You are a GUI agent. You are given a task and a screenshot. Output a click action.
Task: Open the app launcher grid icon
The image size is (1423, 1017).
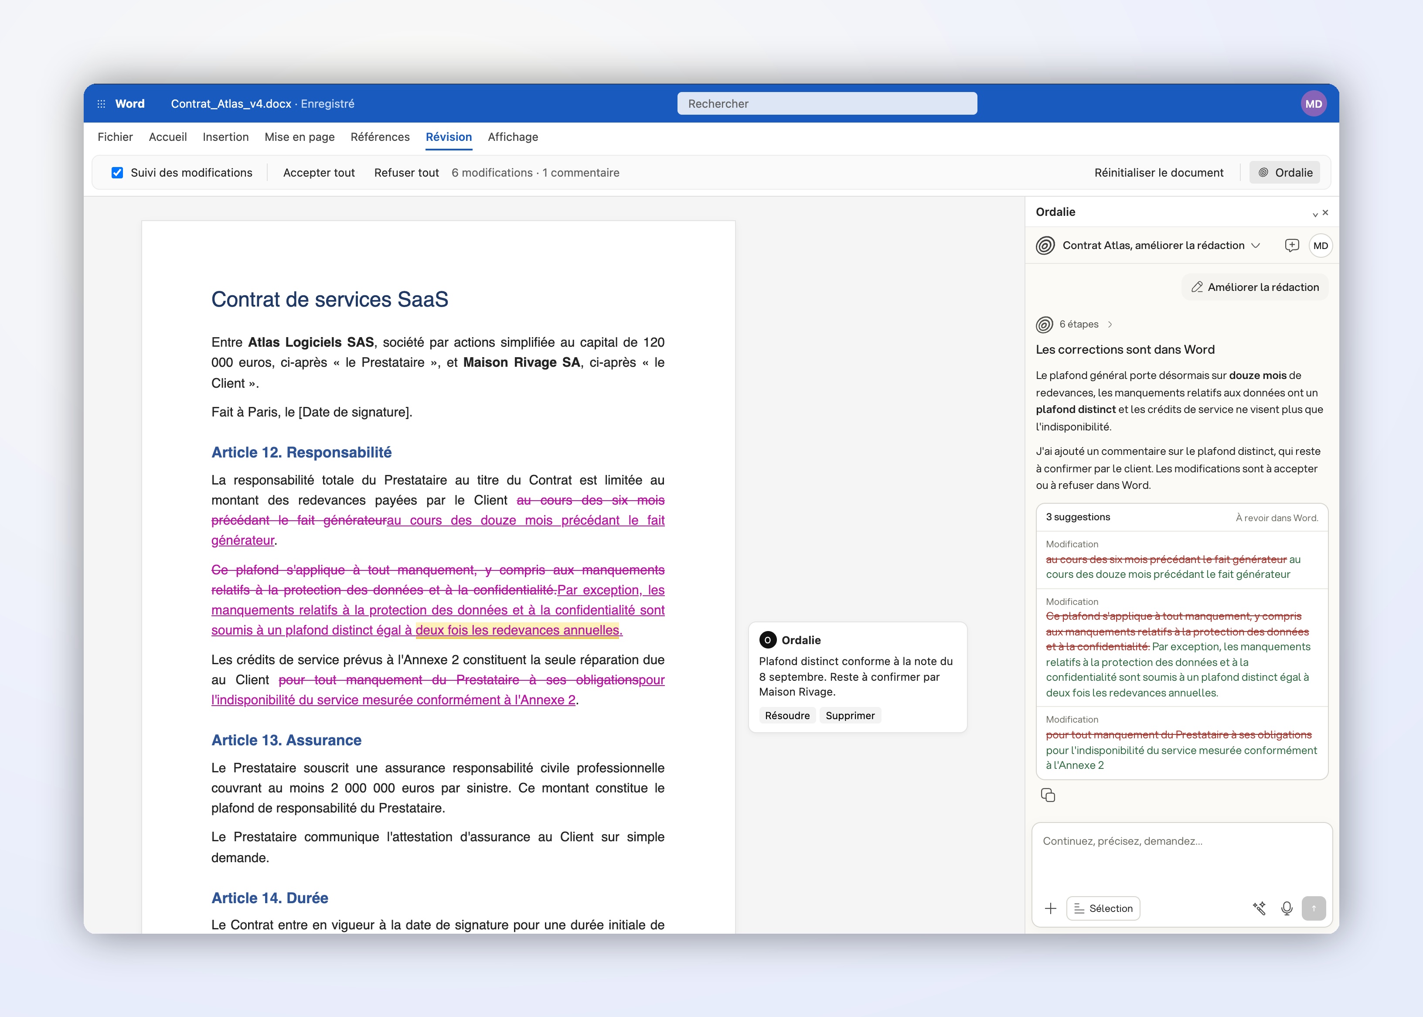click(x=101, y=104)
